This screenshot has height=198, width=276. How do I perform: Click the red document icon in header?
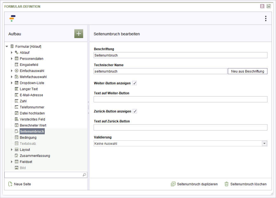262,6
